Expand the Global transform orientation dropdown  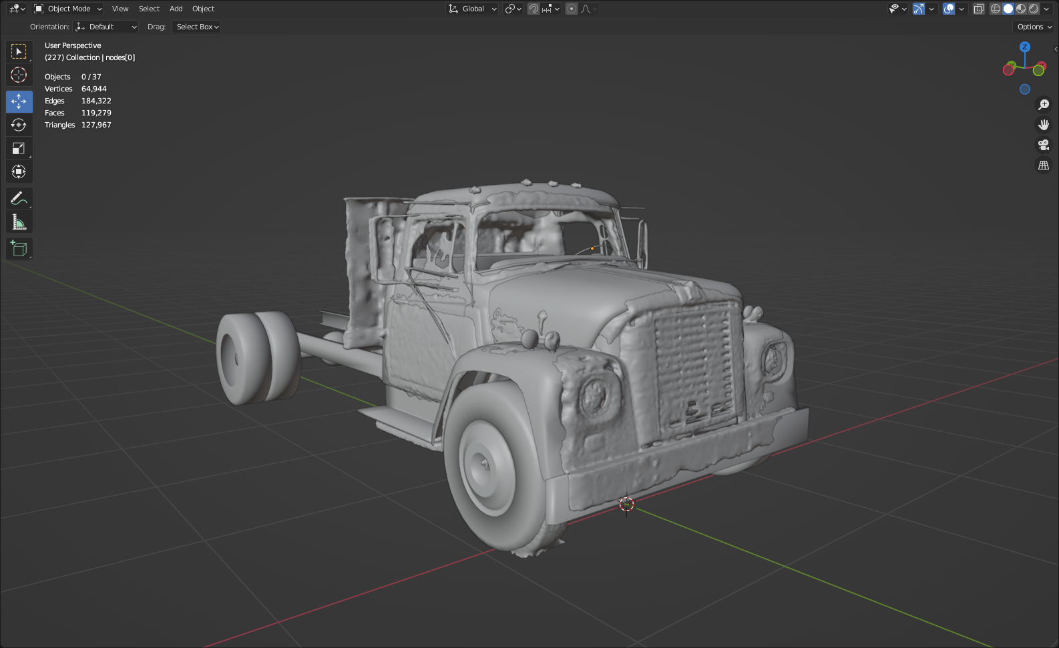pos(473,9)
